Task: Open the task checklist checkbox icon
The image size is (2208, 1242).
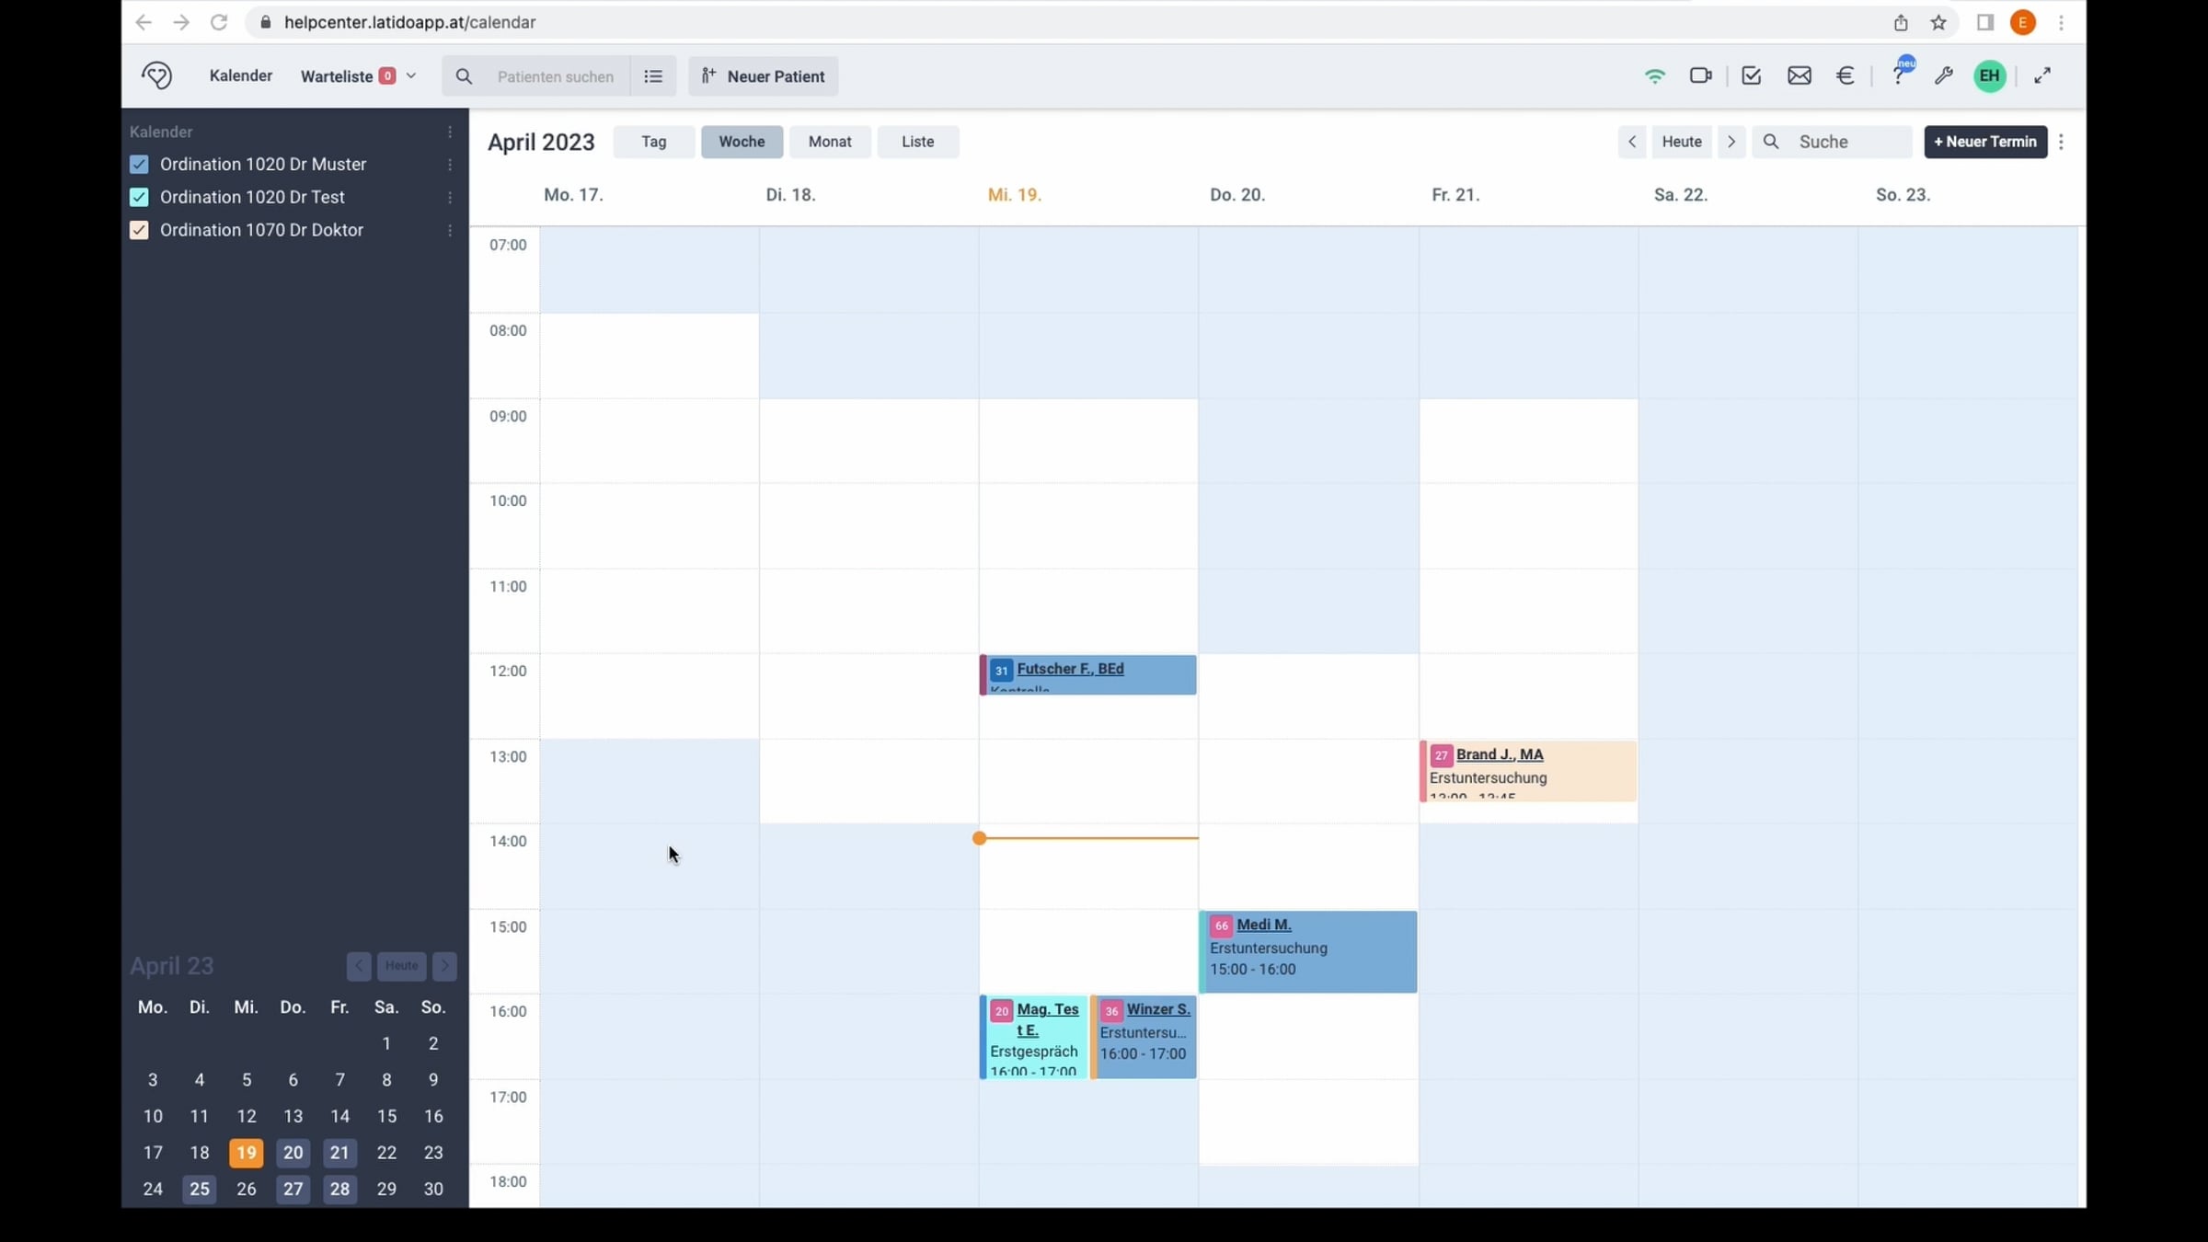Action: (1751, 75)
